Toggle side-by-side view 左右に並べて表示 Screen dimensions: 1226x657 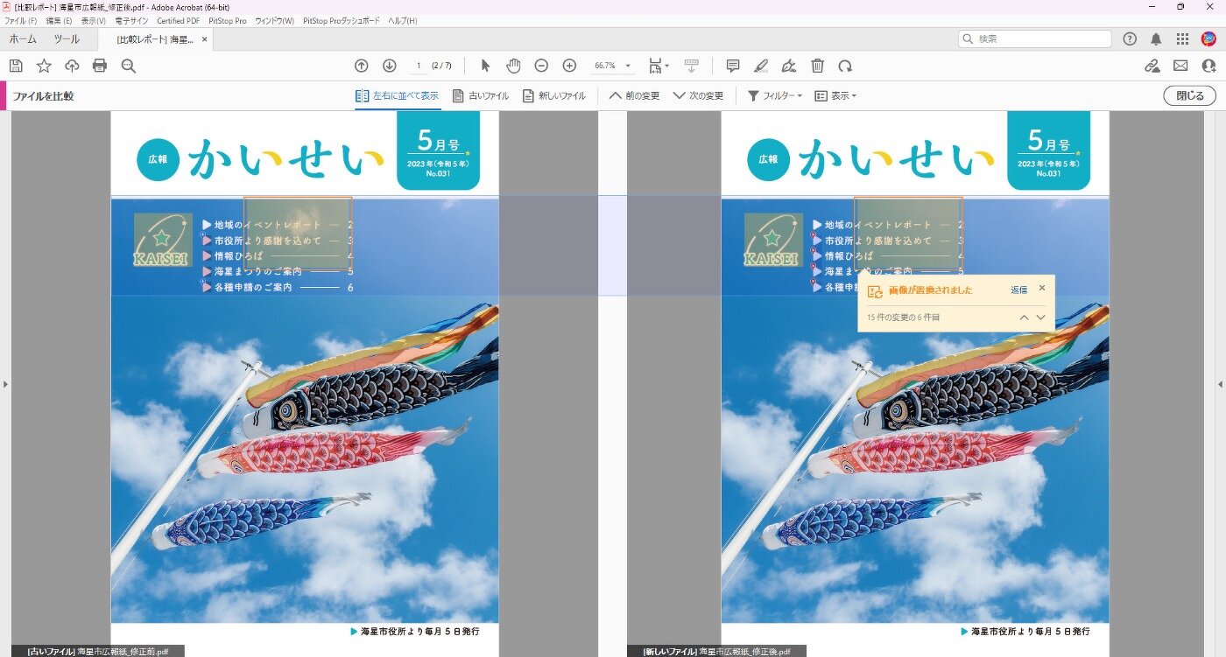point(397,95)
